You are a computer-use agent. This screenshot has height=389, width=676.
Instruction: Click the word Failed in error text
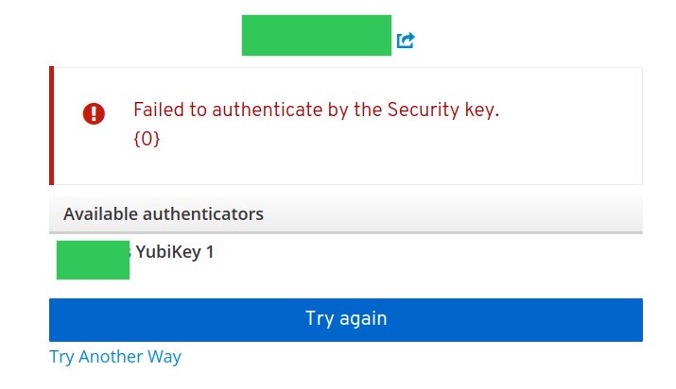(x=159, y=110)
